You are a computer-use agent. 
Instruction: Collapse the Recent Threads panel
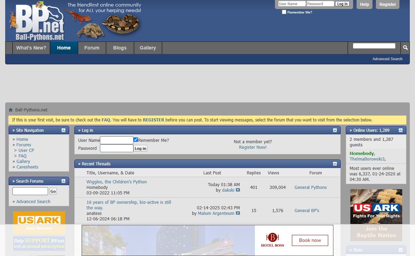click(x=335, y=164)
